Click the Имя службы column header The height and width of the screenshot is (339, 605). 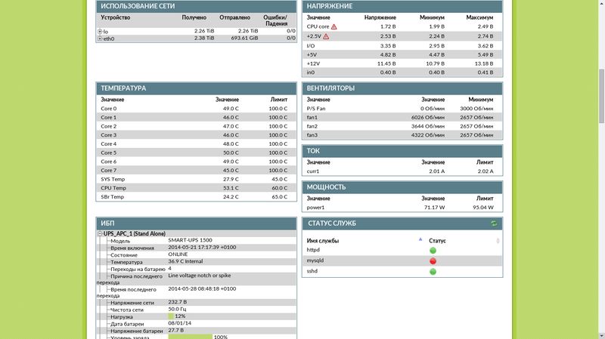click(323, 241)
